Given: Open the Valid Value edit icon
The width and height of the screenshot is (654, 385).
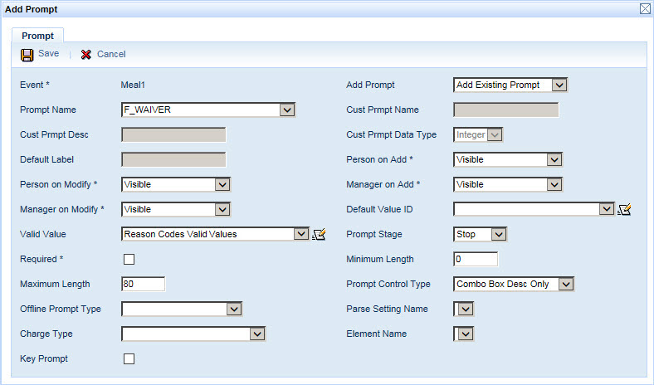Looking at the screenshot, I should point(319,235).
